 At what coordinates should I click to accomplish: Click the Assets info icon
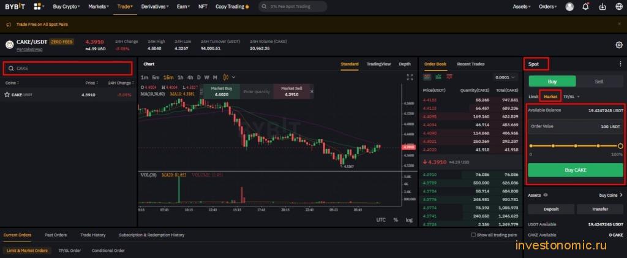point(546,195)
